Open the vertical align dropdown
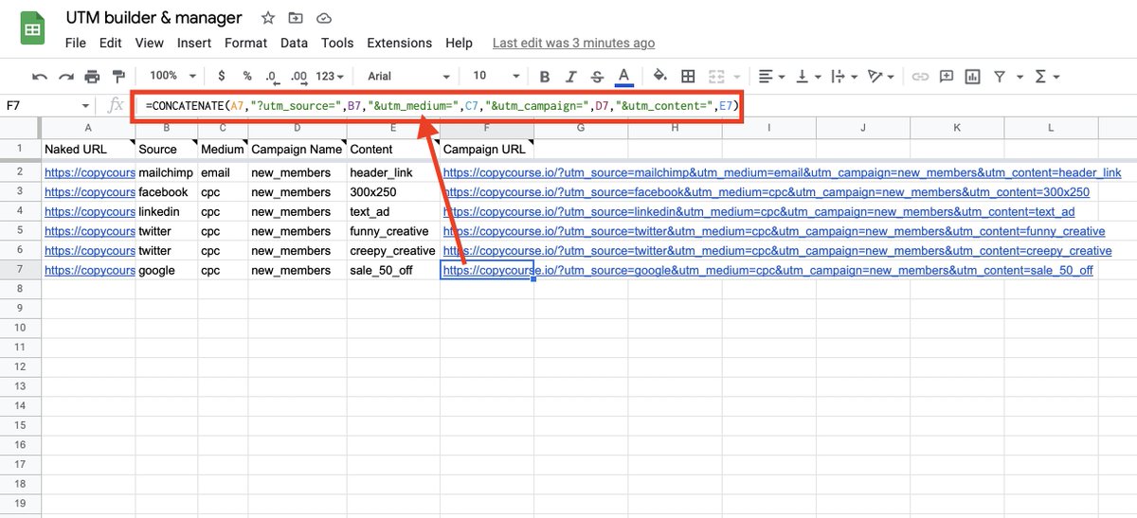 pos(807,76)
